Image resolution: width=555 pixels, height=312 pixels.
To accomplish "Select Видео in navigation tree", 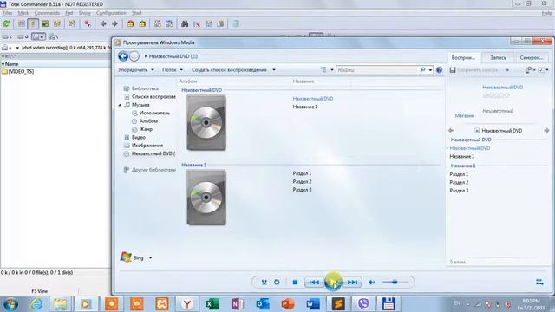I will [x=139, y=137].
